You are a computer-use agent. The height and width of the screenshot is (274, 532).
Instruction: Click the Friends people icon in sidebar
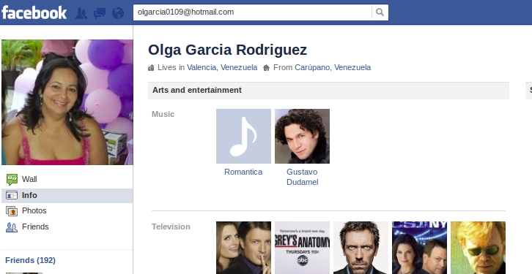(12, 227)
